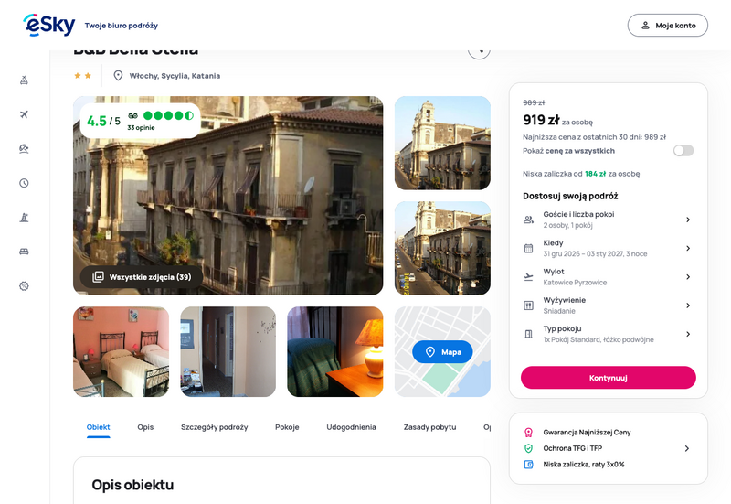Open Moje konto account button
The height and width of the screenshot is (504, 731).
pos(668,26)
